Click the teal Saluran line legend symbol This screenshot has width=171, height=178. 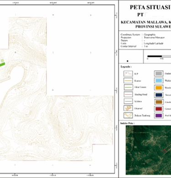[128, 101]
